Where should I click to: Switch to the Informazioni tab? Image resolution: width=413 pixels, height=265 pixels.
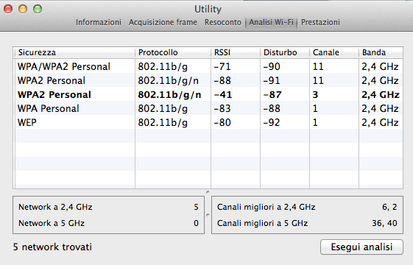[99, 22]
